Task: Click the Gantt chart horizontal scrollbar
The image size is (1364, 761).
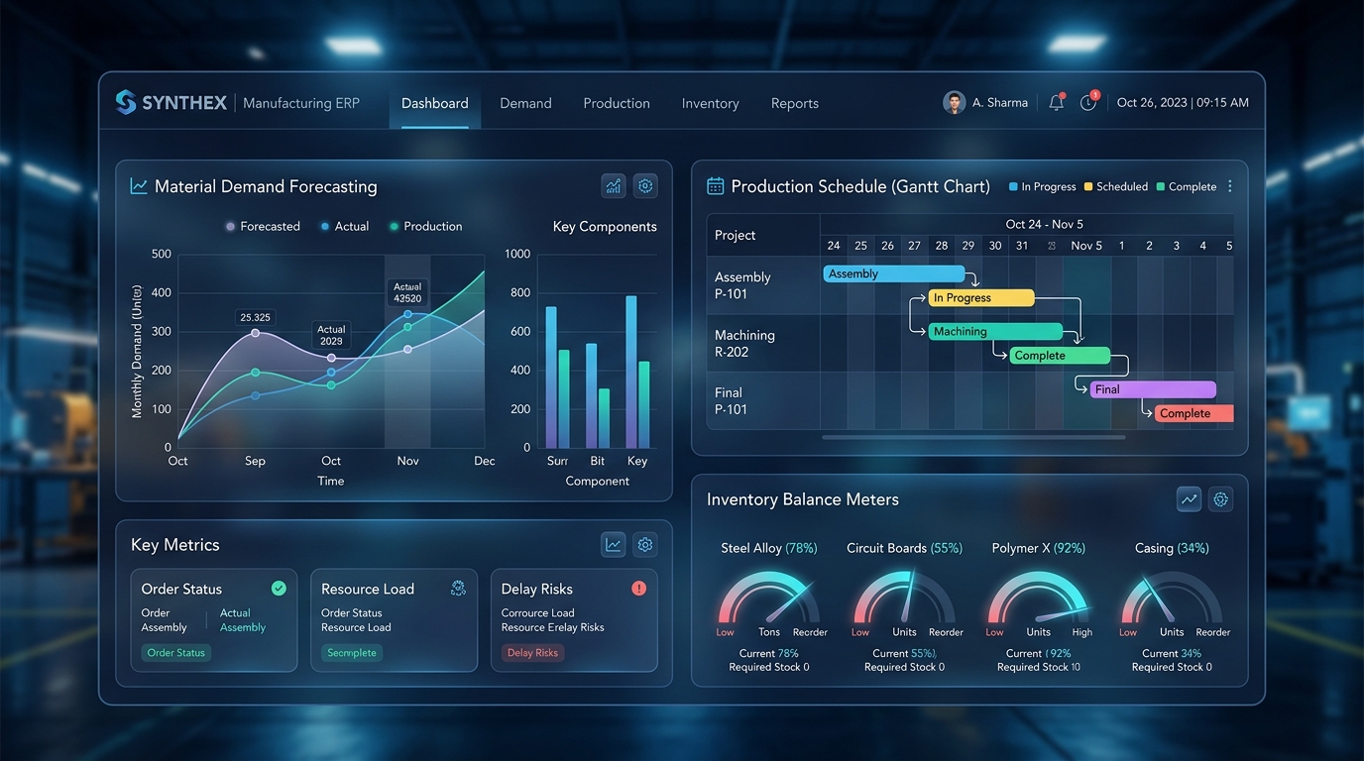Action: pyautogui.click(x=973, y=437)
